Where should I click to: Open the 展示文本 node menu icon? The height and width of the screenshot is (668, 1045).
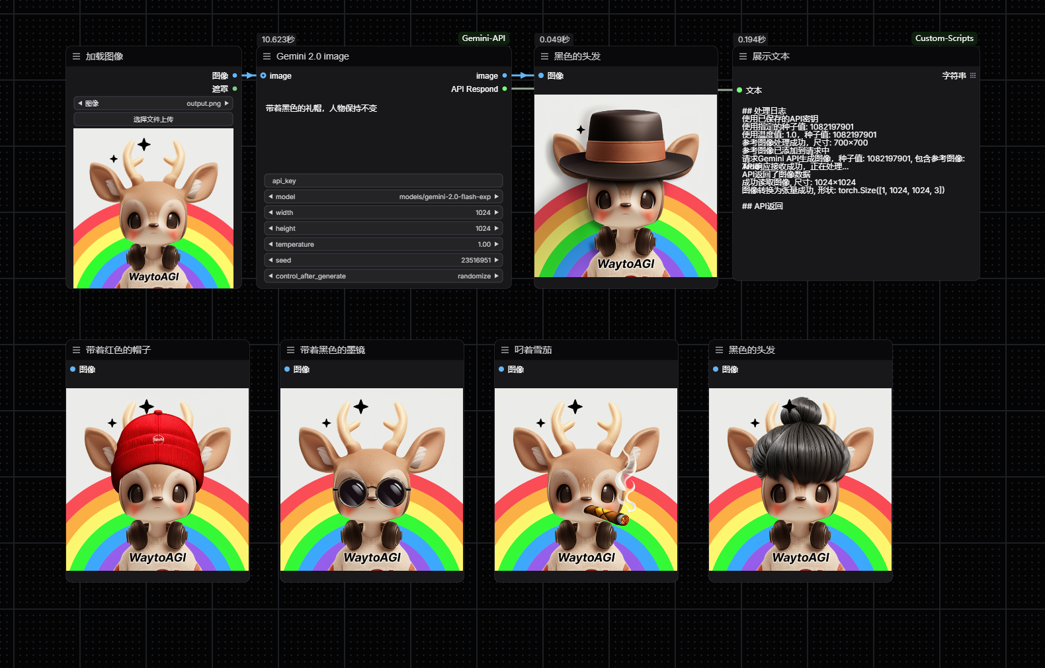click(x=743, y=56)
